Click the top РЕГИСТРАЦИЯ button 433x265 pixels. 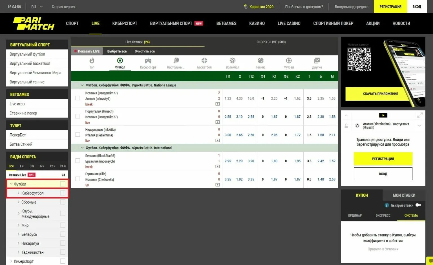390,6
